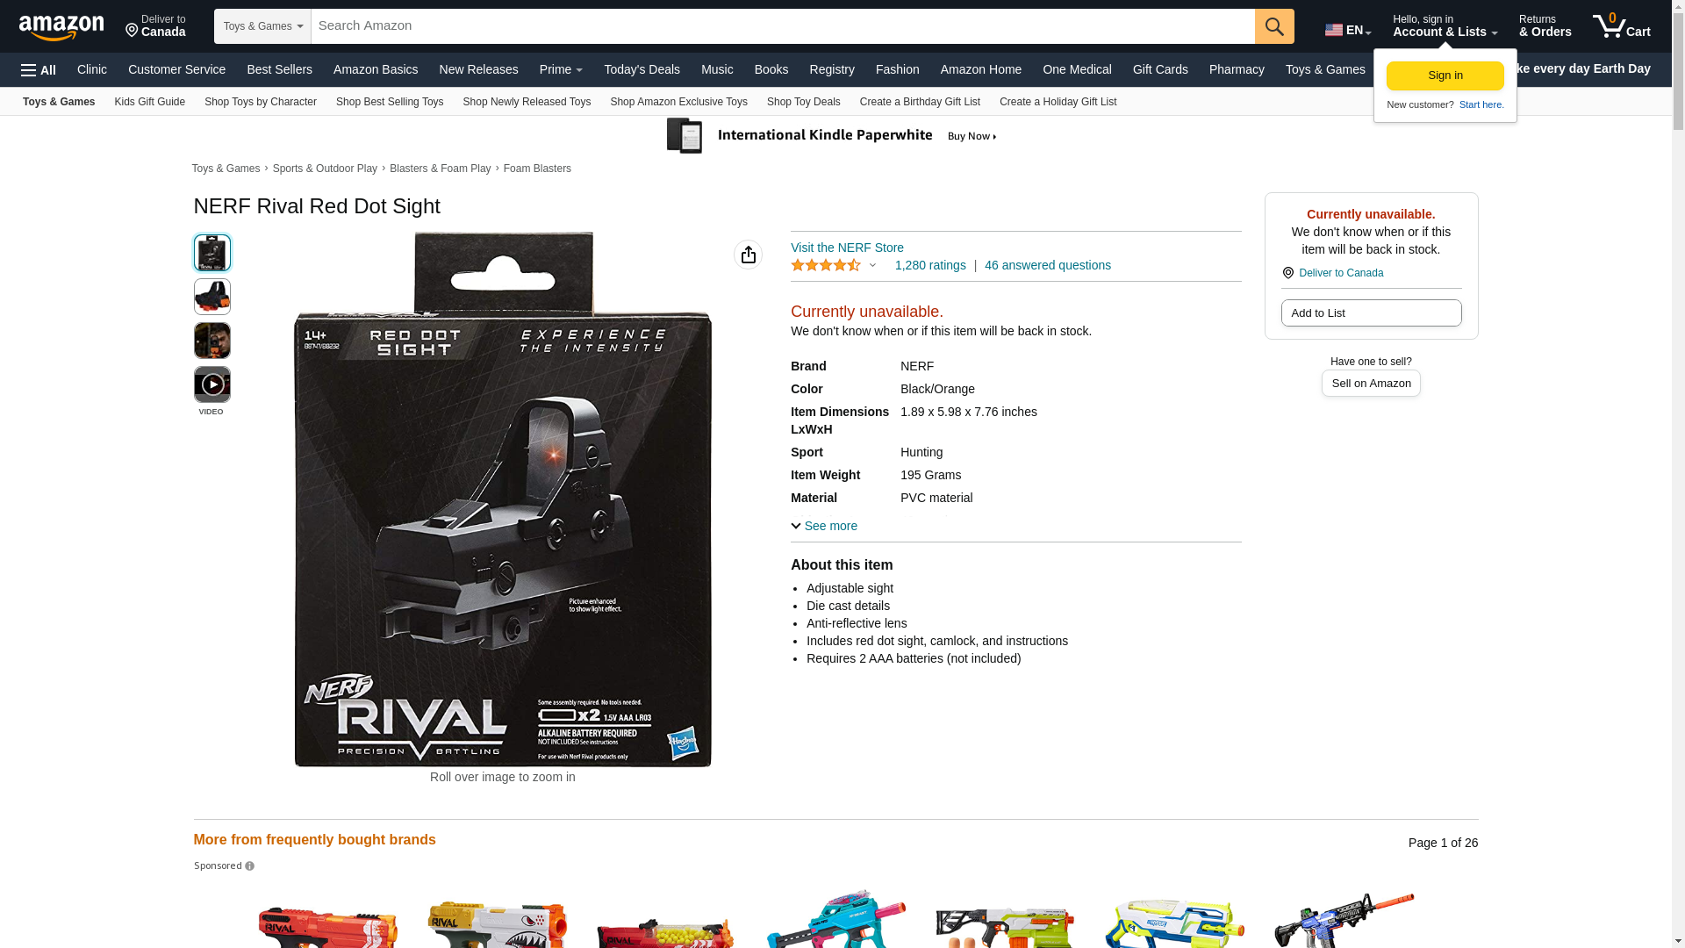Expand the EN language selector
The image size is (1685, 948).
pyautogui.click(x=1348, y=30)
